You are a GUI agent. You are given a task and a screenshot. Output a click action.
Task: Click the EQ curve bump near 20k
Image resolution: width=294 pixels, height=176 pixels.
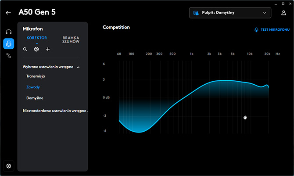point(267,85)
